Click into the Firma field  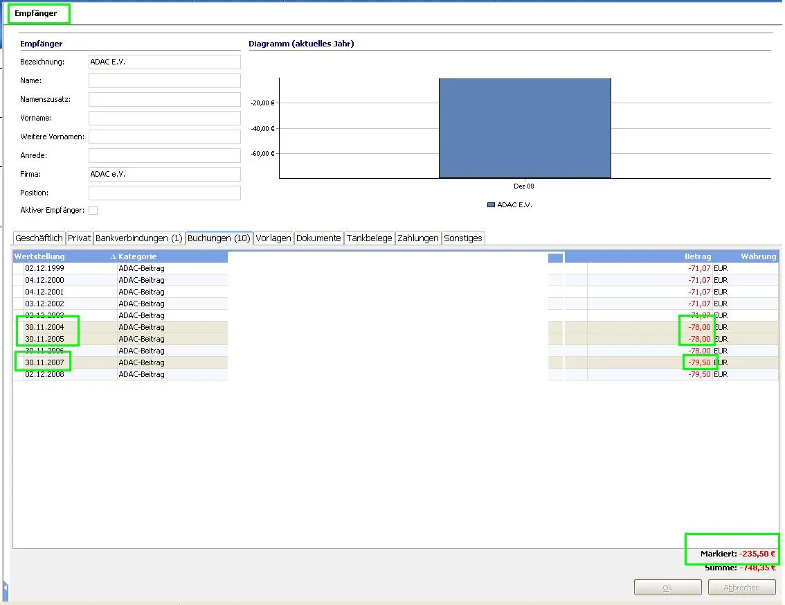coord(164,174)
